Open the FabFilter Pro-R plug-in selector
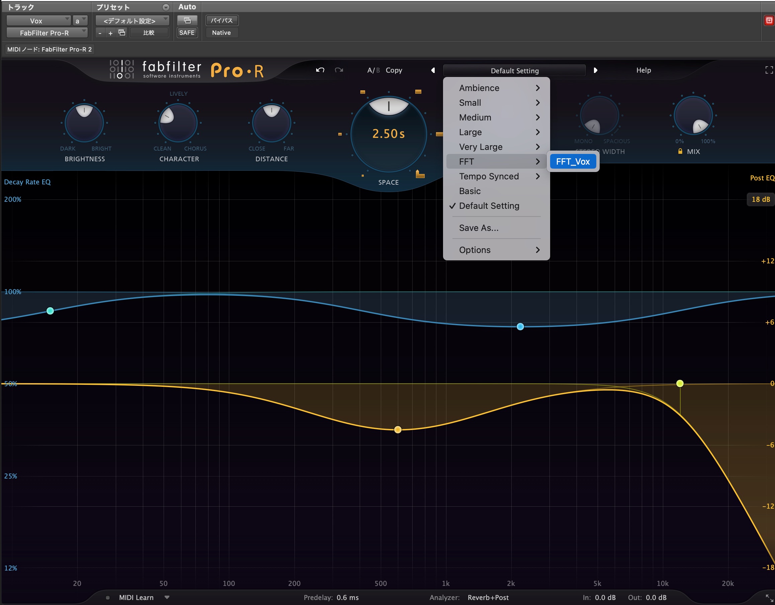 click(47, 33)
